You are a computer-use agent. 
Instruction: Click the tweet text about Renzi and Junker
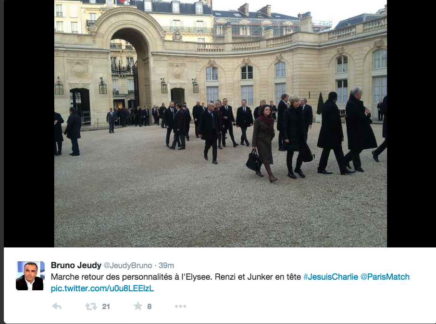pyautogui.click(x=176, y=277)
